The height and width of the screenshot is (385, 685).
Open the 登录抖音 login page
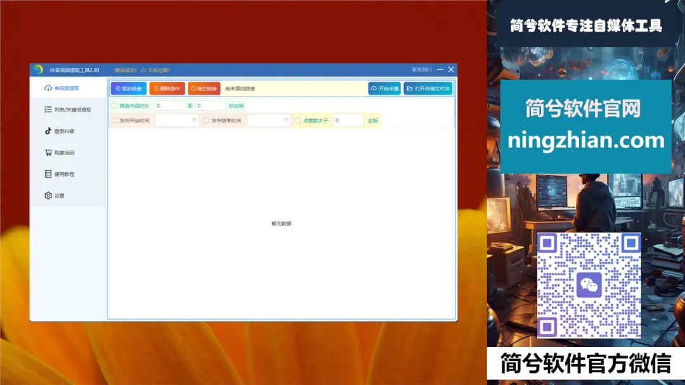click(60, 131)
